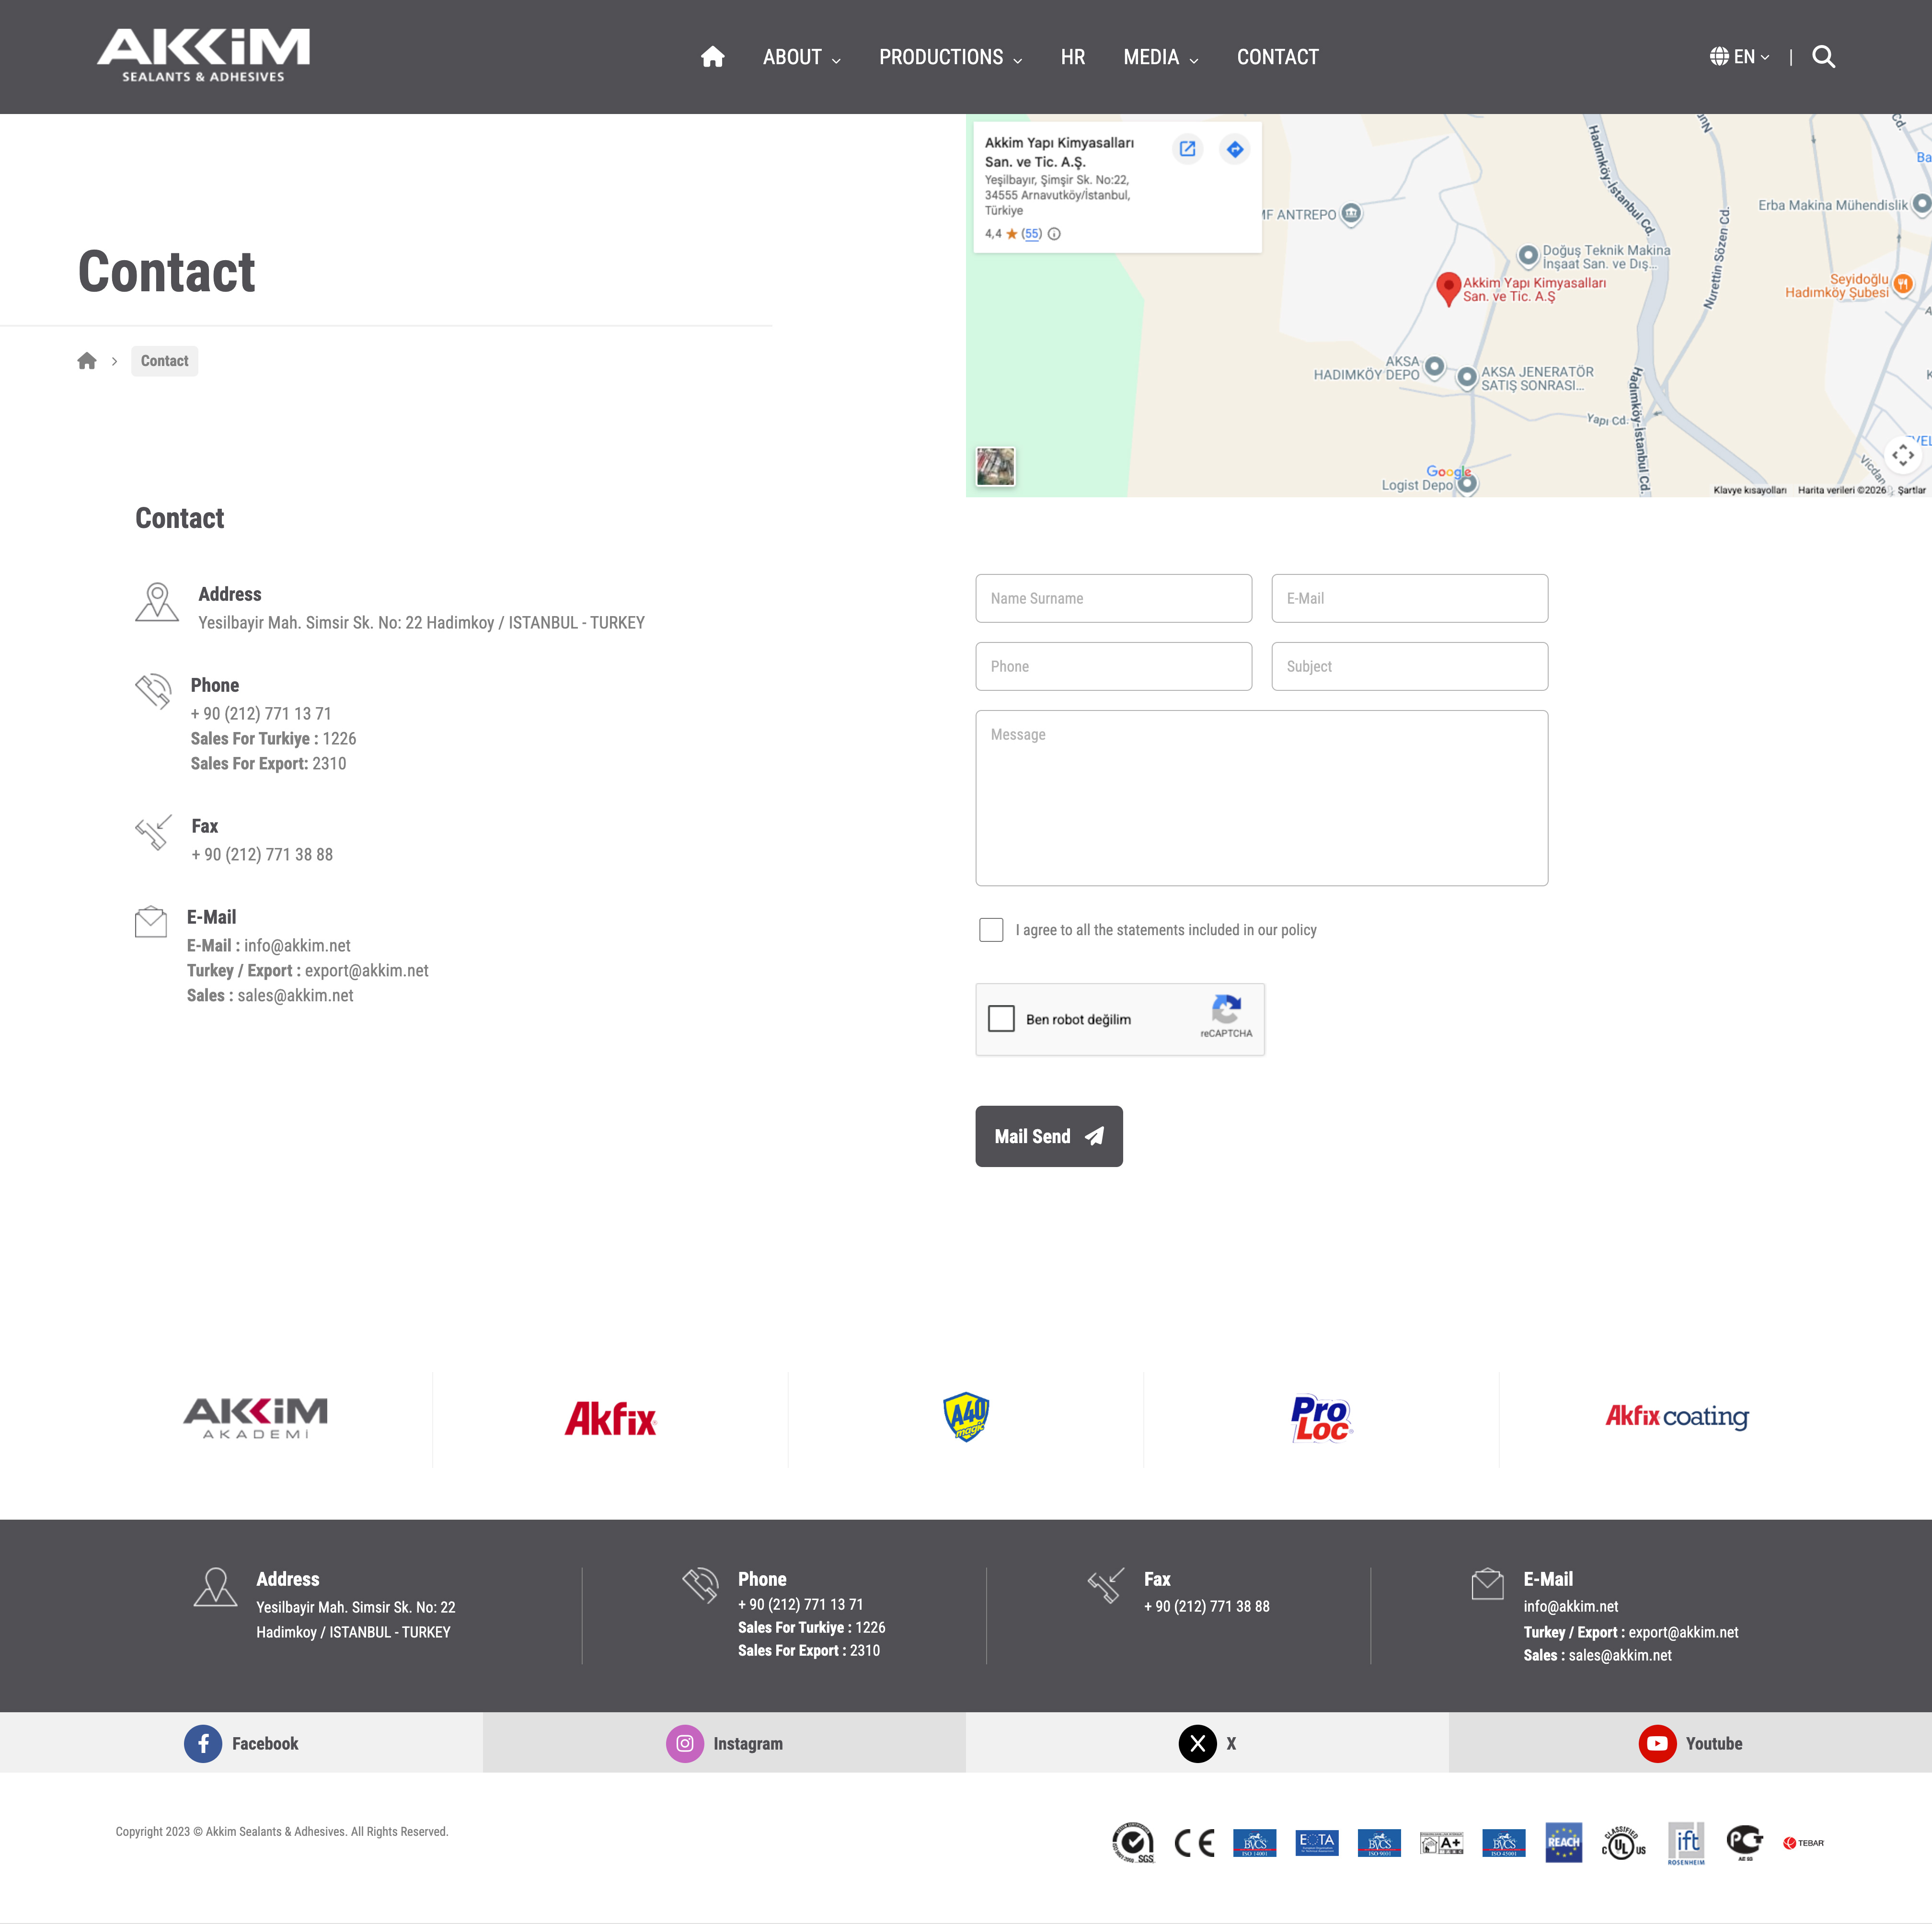Viewport: 1932px width, 1924px height.
Task: Click the Akkim Akademi brand logo
Action: coord(255,1418)
